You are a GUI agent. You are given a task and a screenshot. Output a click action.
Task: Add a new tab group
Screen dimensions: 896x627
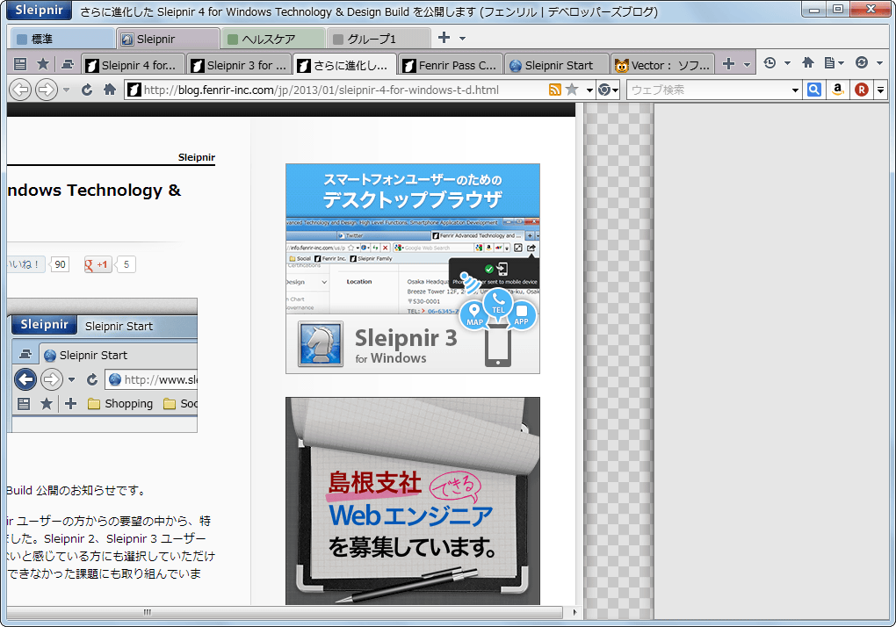(x=444, y=38)
